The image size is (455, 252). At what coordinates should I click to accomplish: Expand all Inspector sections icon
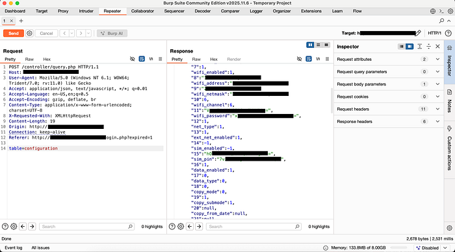pyautogui.click(x=420, y=47)
